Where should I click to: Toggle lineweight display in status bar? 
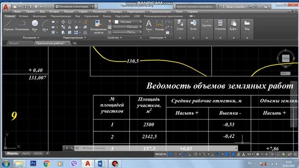click(227, 154)
